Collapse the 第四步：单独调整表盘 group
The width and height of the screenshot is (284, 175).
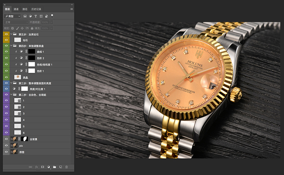(11, 46)
